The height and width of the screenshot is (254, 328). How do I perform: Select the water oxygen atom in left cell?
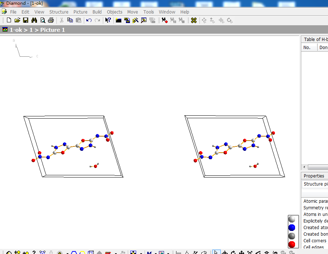[96, 166]
